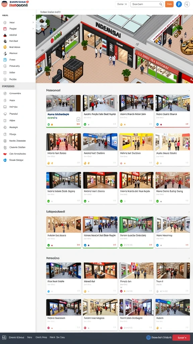
Task: Click the blue circular icon in the bottom bar
Action: click(148, 338)
